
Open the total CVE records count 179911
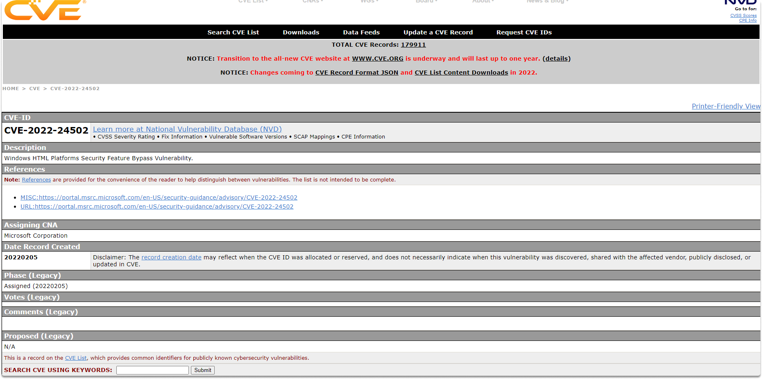[413, 45]
